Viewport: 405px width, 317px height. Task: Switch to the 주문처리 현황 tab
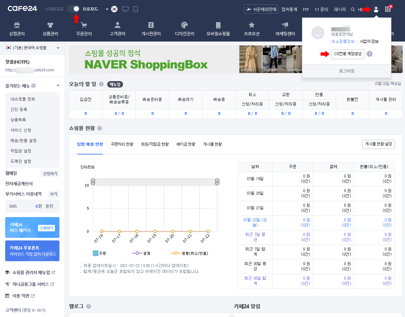coord(122,144)
